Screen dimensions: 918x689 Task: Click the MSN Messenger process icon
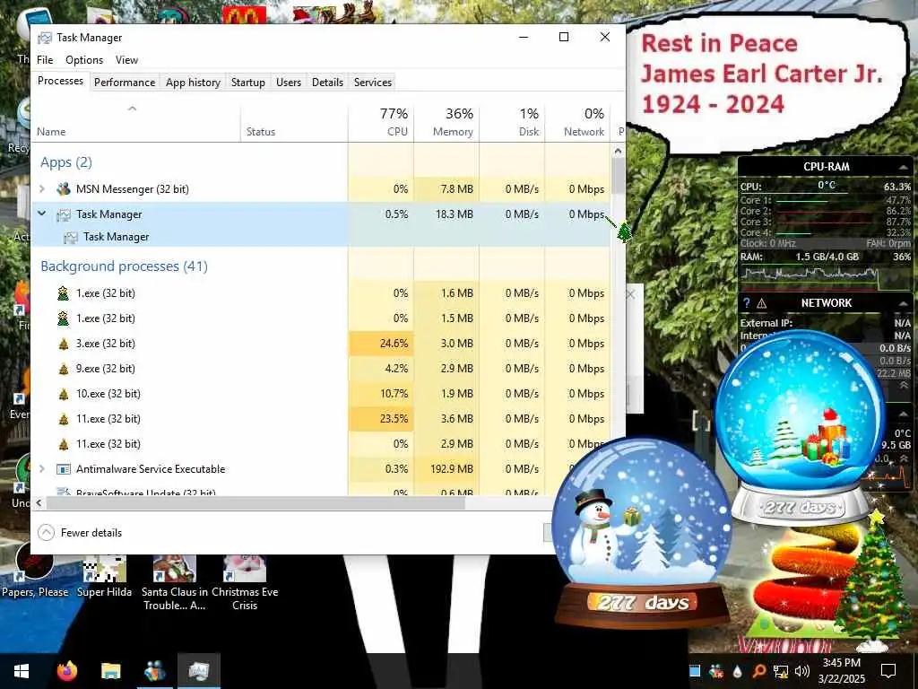tap(64, 189)
